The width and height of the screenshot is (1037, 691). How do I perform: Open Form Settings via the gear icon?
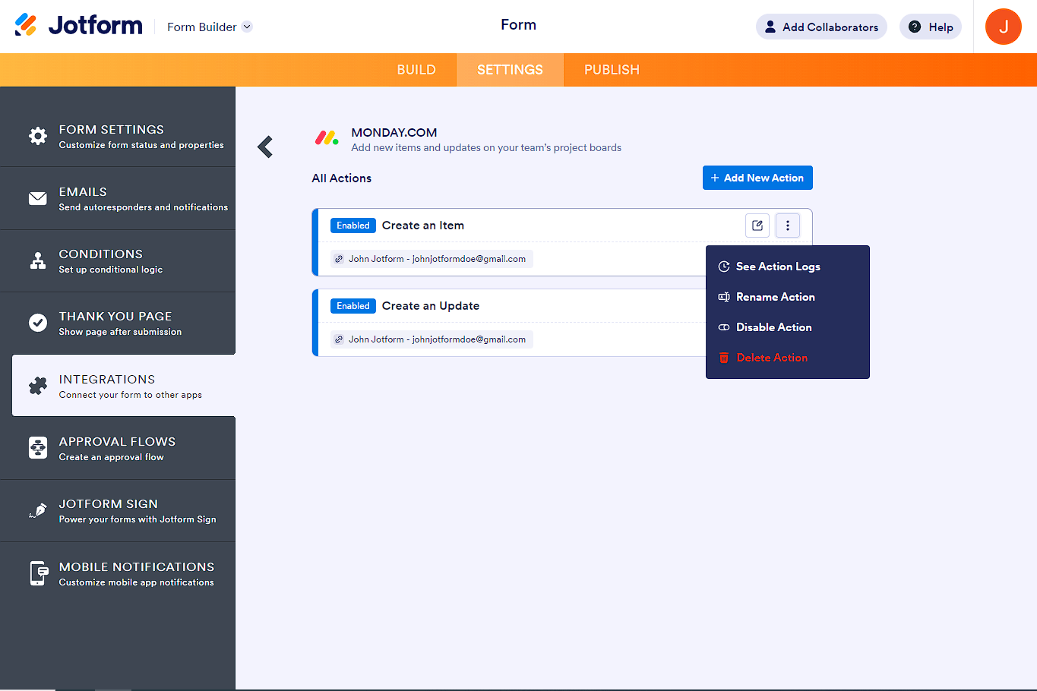pos(38,136)
